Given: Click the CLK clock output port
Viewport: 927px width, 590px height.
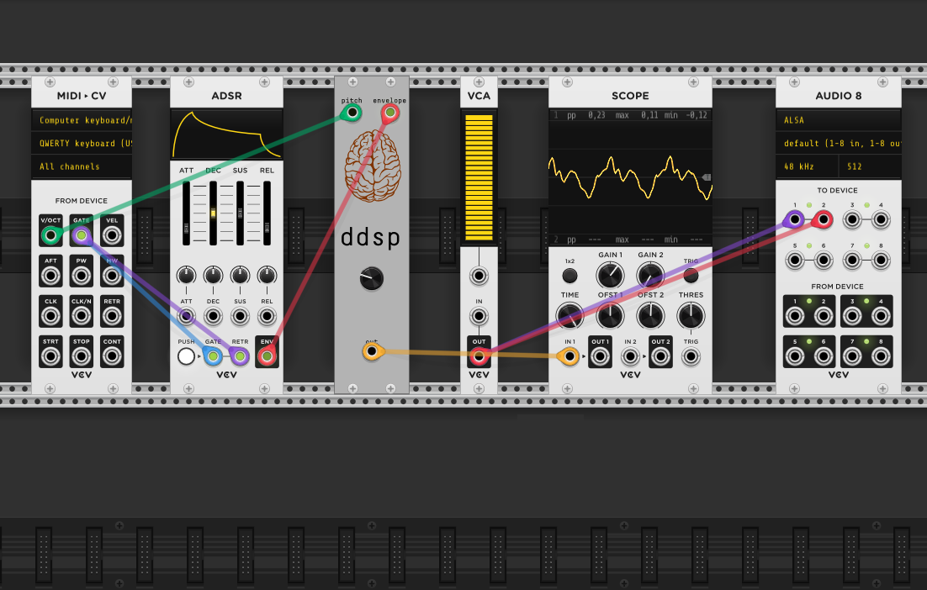Looking at the screenshot, I should click(x=50, y=316).
